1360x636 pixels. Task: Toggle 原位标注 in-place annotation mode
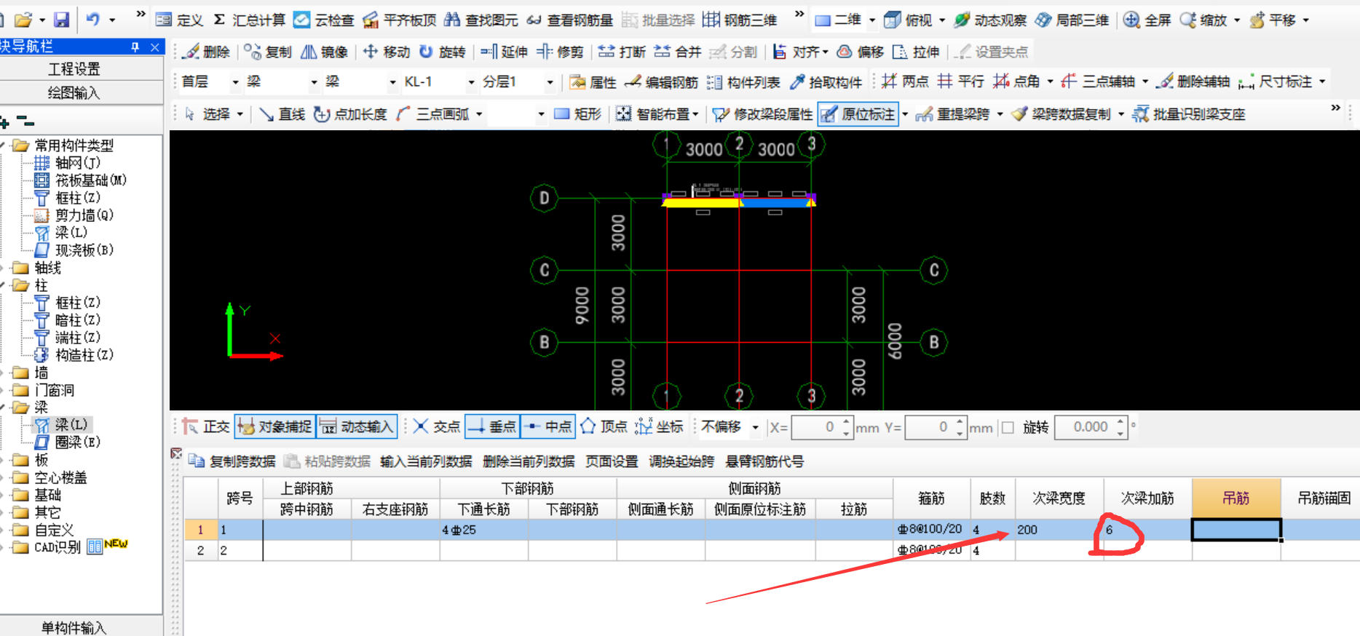[x=858, y=114]
